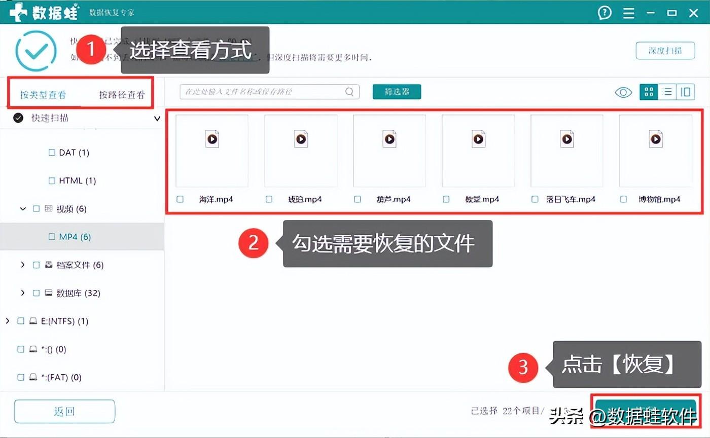Click the video category icon beside 视频 (6)

49,208
